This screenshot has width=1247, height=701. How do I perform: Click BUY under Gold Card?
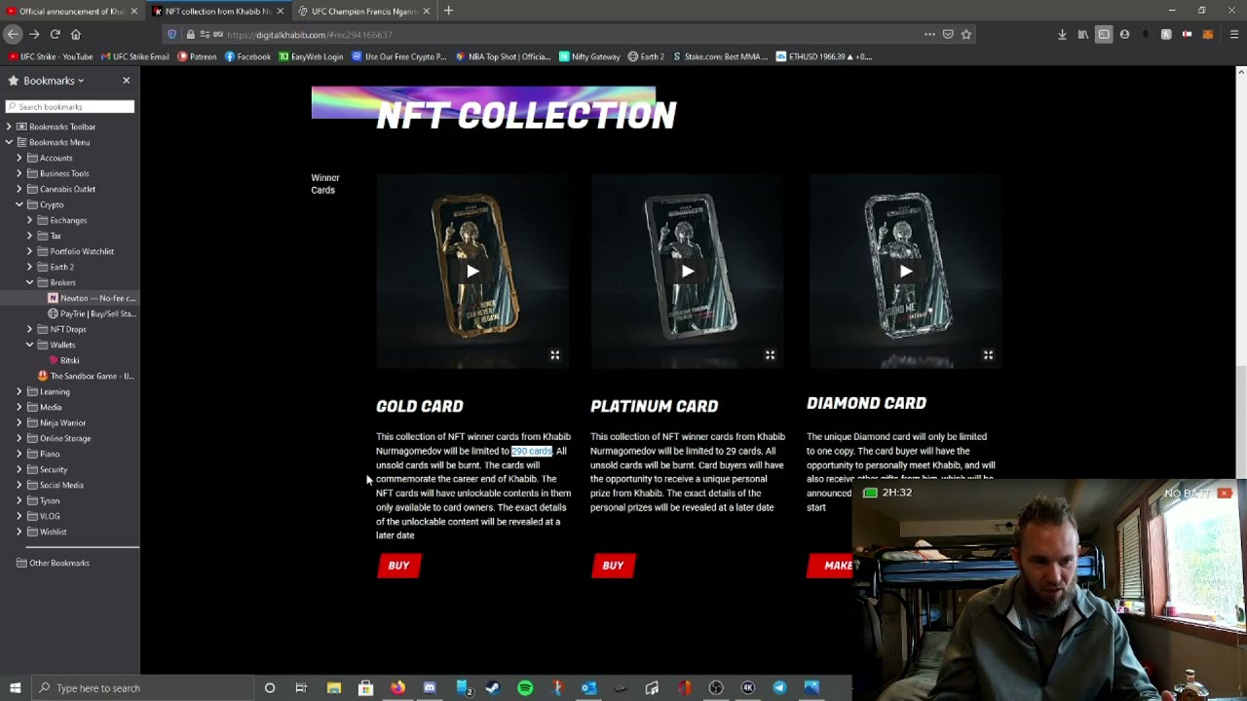(x=398, y=566)
